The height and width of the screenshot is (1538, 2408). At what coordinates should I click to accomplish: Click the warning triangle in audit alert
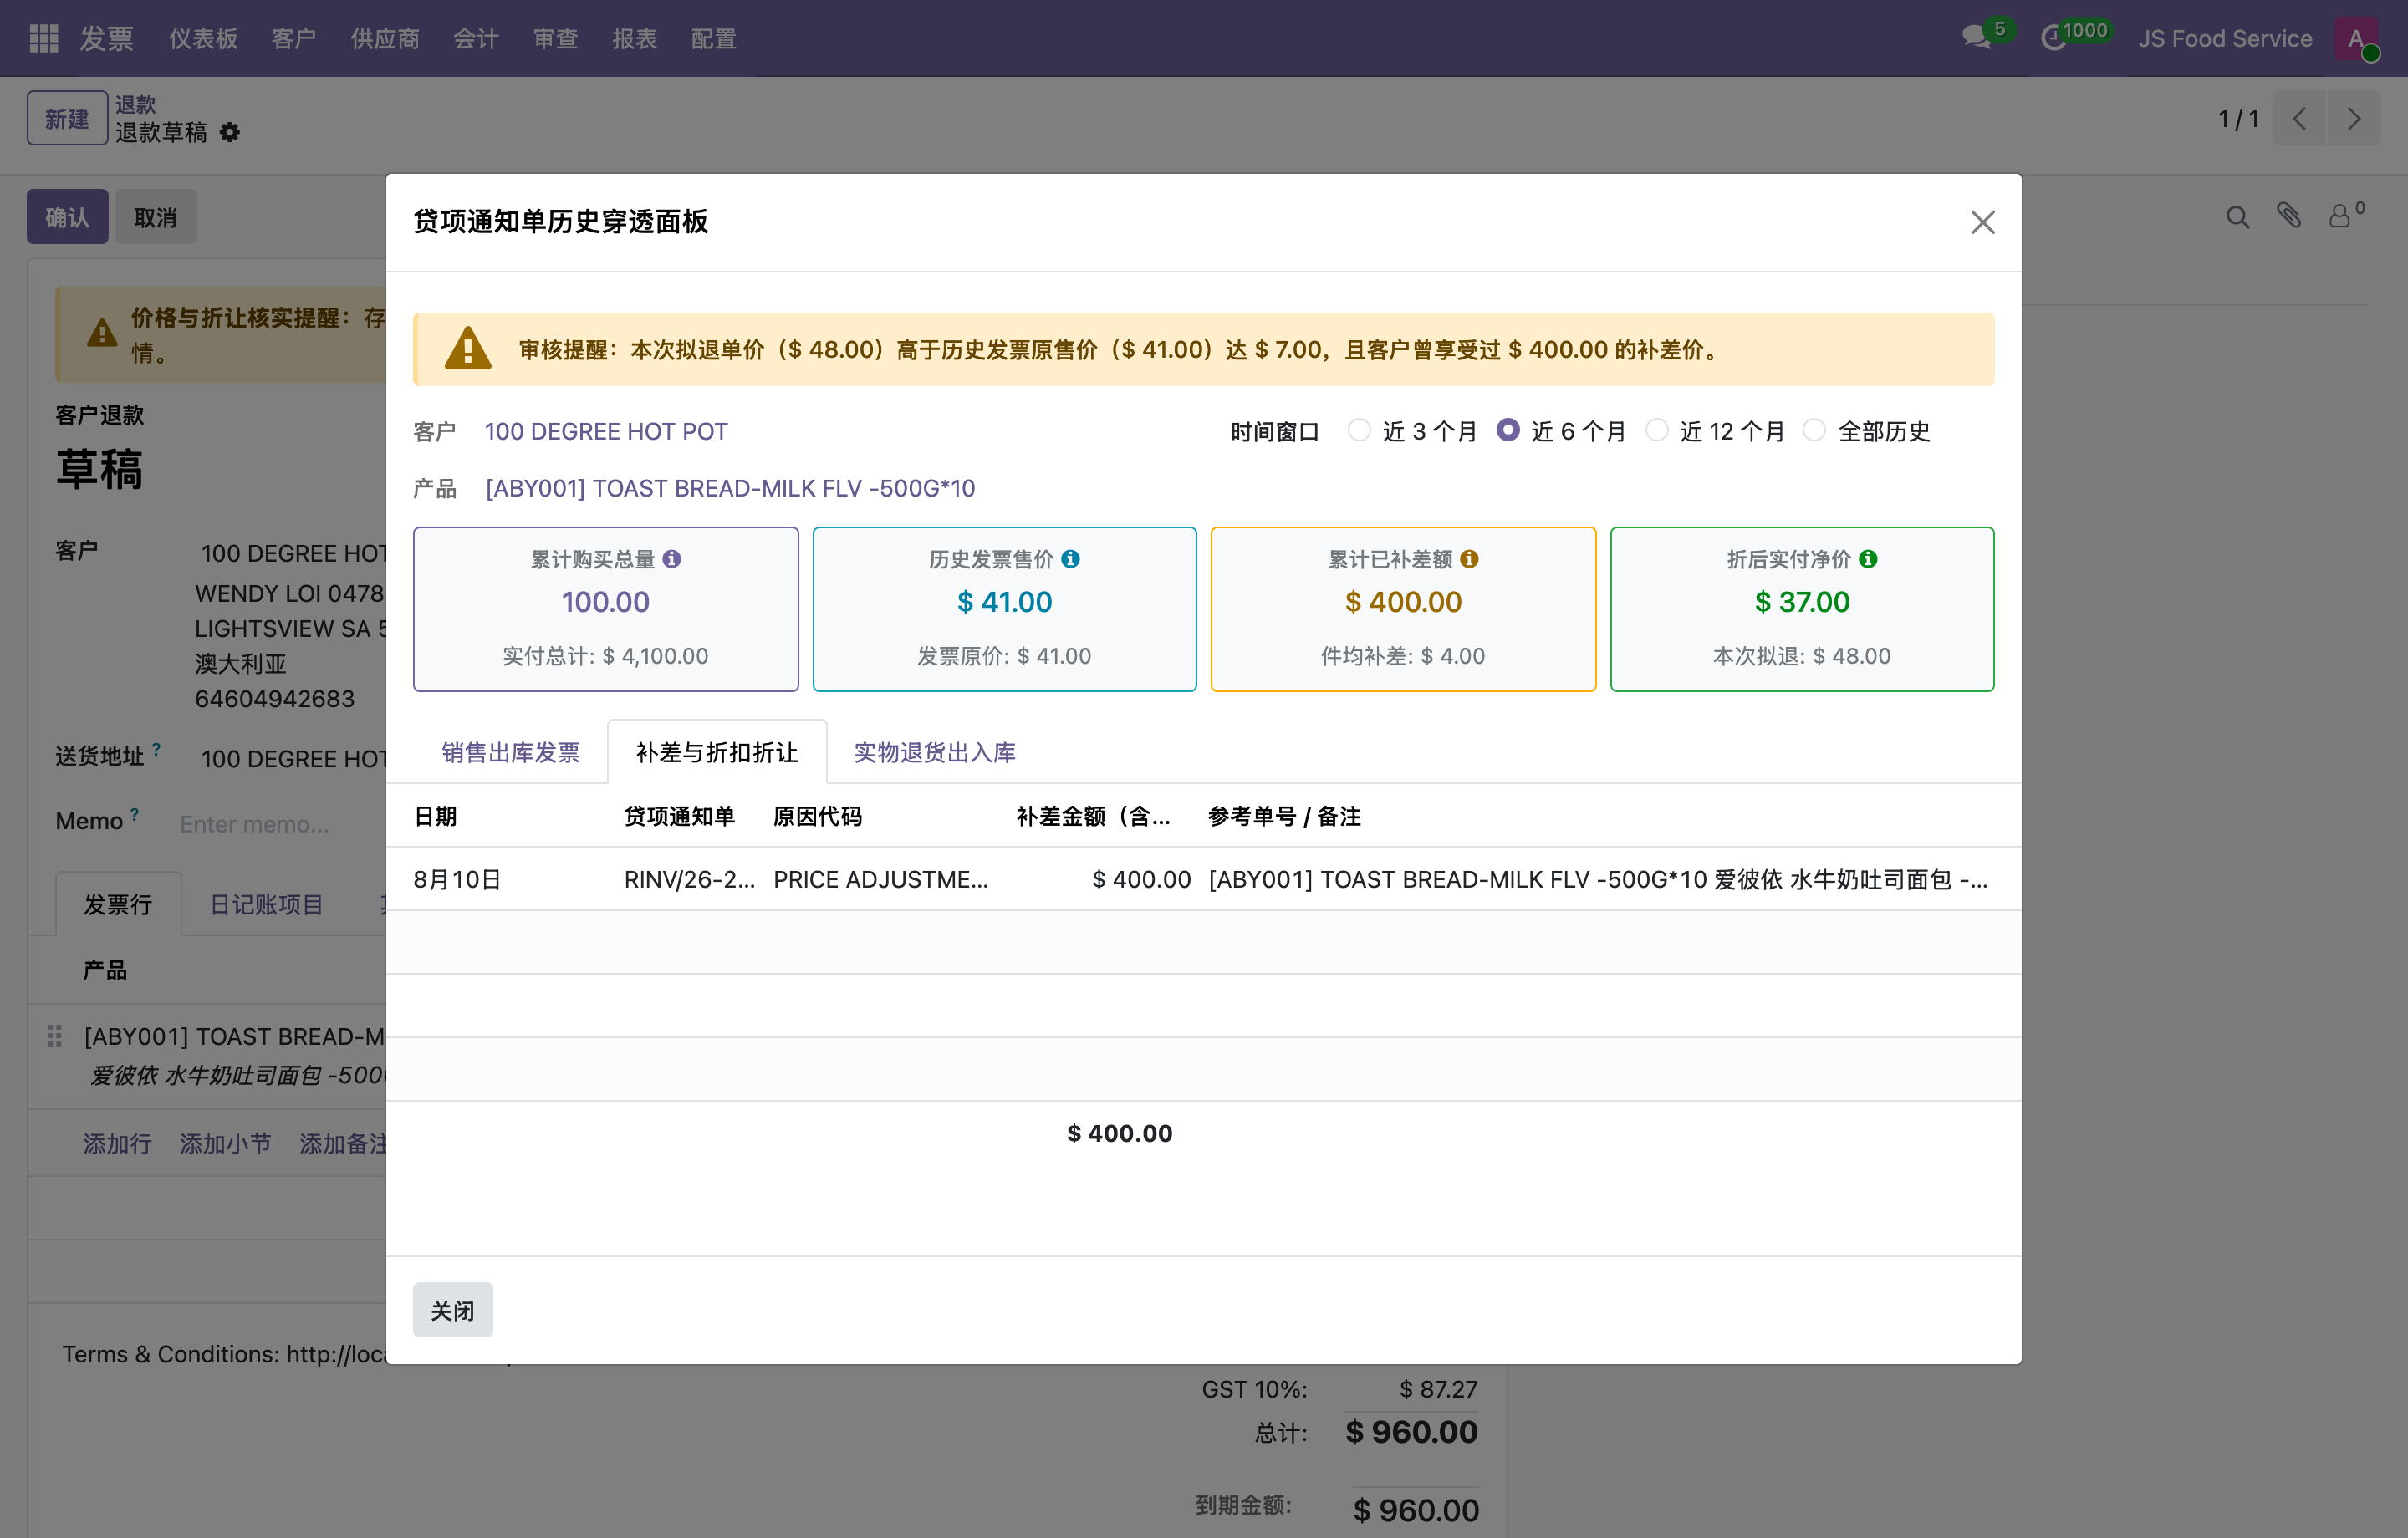(468, 349)
